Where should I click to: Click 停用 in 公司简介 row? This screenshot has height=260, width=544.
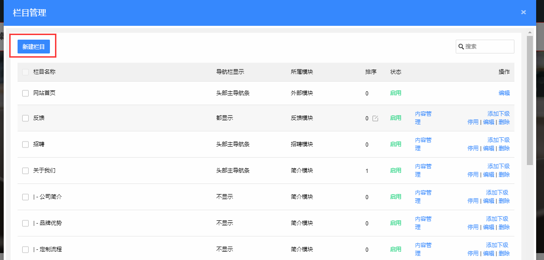point(473,201)
